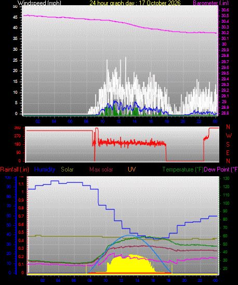Click the "24 hour graph day : 17 October 2026" heading
This screenshot has width=238, height=285.
135,3
